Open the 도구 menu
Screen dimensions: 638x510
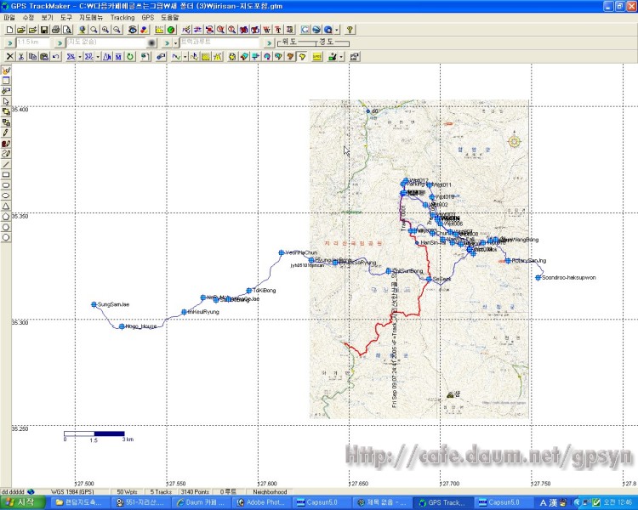(66, 18)
